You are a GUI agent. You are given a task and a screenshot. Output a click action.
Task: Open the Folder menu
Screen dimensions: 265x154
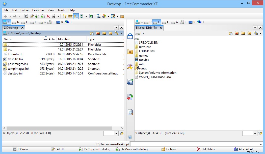(24, 10)
